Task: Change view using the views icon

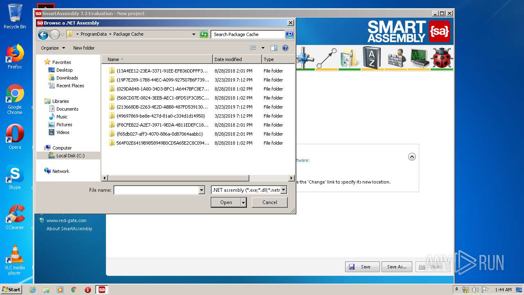Action: point(253,48)
